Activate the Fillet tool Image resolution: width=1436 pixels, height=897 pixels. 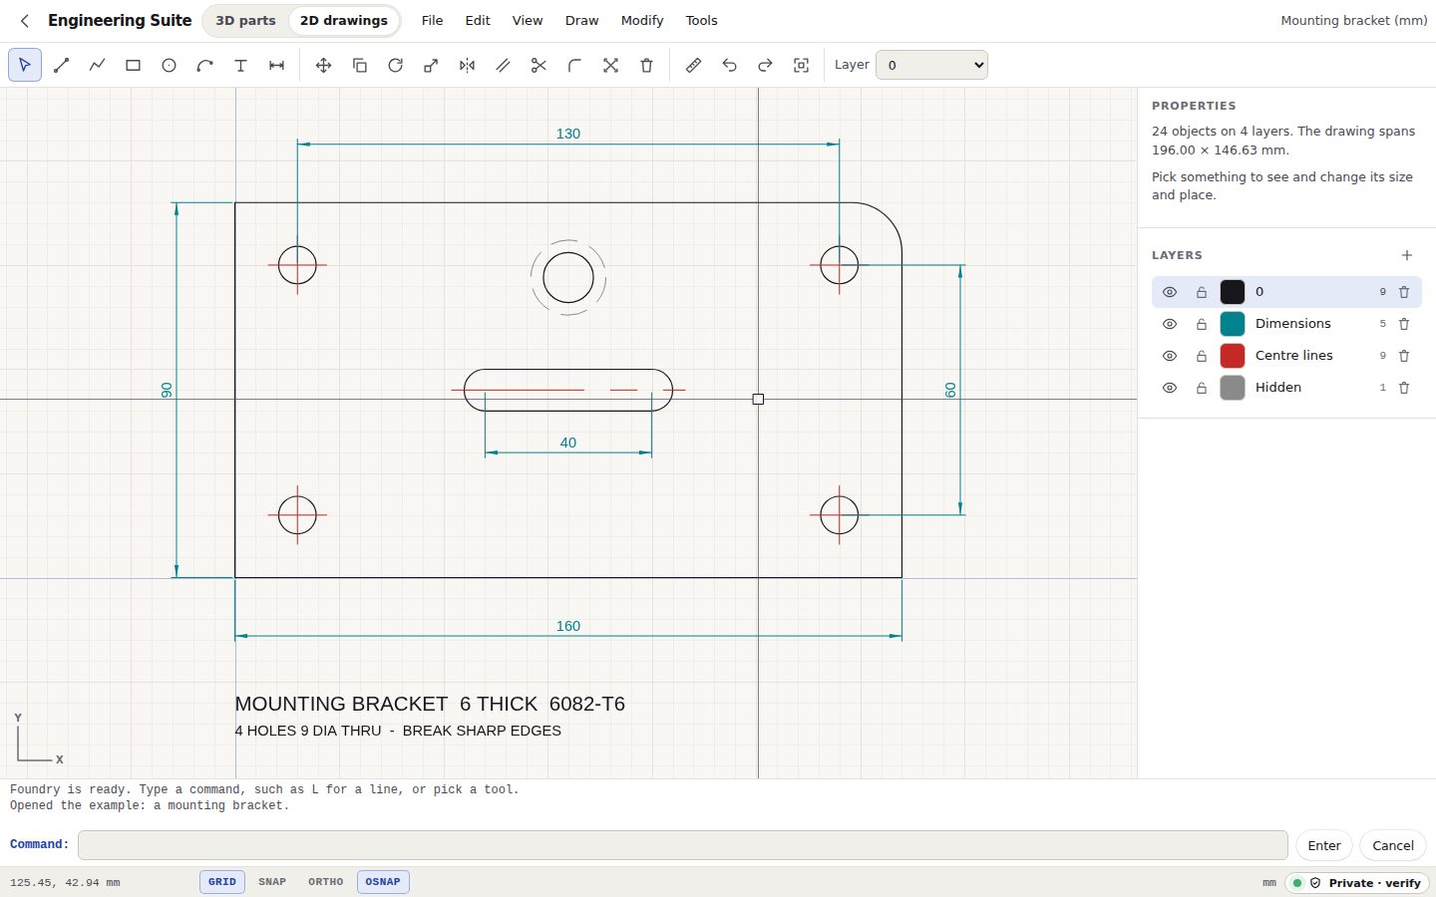pyautogui.click(x=574, y=65)
